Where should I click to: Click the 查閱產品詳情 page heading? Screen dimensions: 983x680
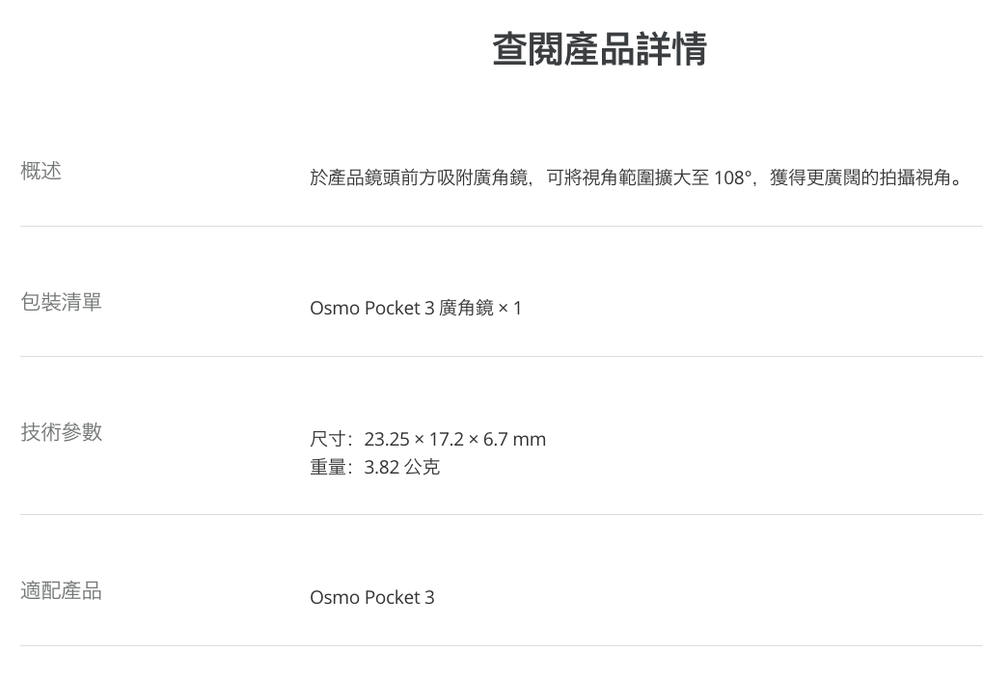point(599,49)
